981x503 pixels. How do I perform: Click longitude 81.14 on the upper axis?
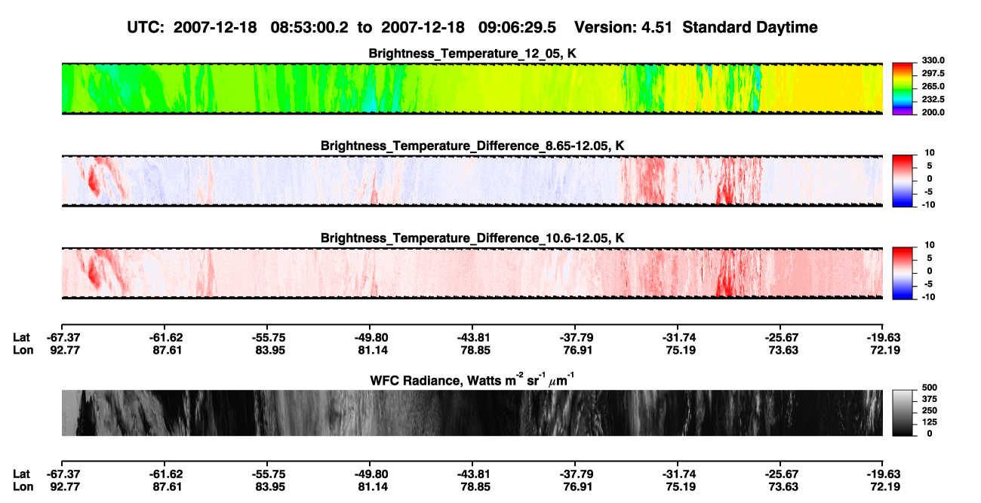(372, 349)
